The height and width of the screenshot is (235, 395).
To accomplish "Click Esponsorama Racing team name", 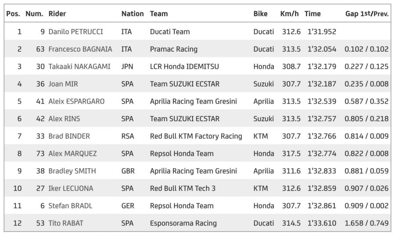I will (x=183, y=223).
